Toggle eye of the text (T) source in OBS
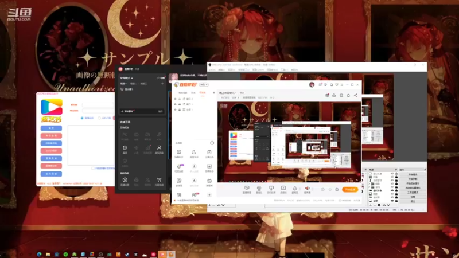Viewport: 459px width, 258px height. click(x=392, y=180)
